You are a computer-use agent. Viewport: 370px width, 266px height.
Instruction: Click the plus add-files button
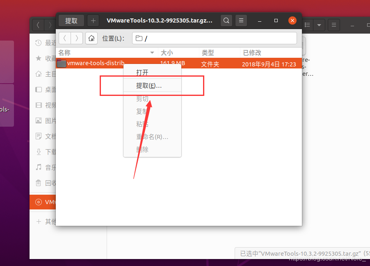(93, 21)
